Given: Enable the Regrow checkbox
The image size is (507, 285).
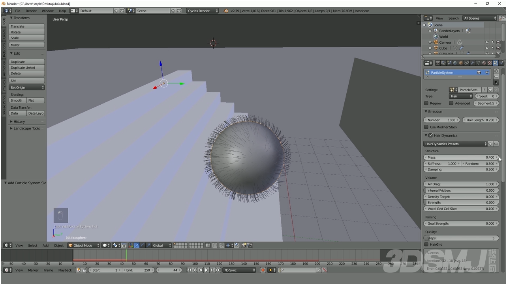Looking at the screenshot, I should (x=426, y=103).
